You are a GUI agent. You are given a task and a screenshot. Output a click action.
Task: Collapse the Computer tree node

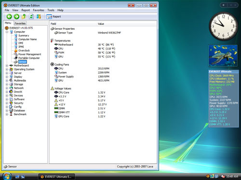coord(7,32)
